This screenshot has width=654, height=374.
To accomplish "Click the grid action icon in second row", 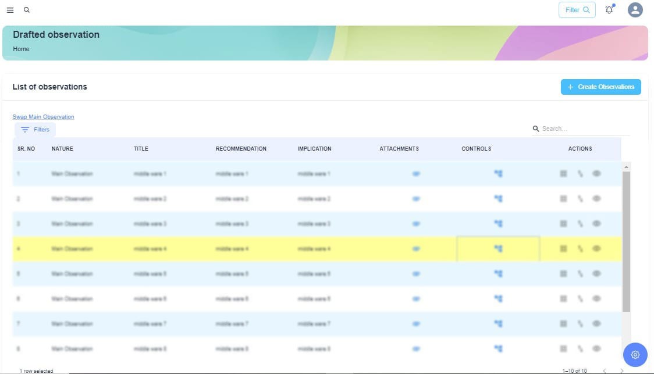I will click(563, 199).
